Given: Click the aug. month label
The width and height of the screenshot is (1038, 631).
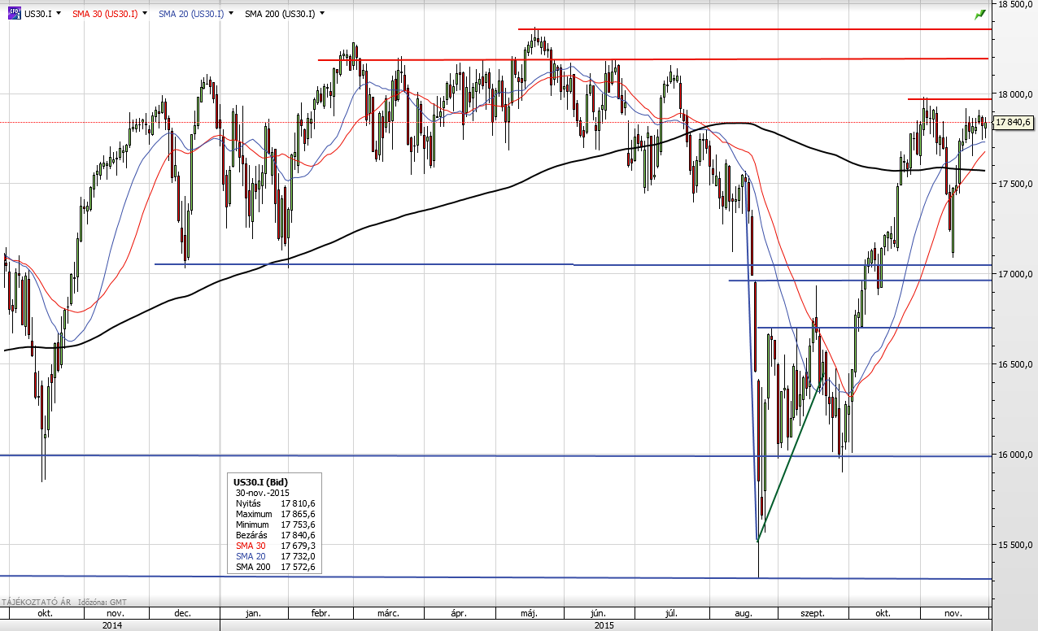Looking at the screenshot, I should click(744, 612).
